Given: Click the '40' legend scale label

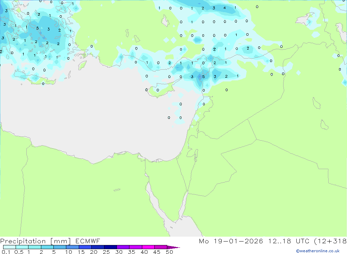Looking at the screenshot, I should click(144, 252).
